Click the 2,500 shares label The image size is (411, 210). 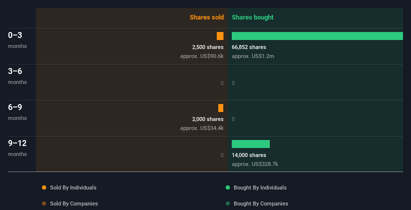tap(208, 47)
